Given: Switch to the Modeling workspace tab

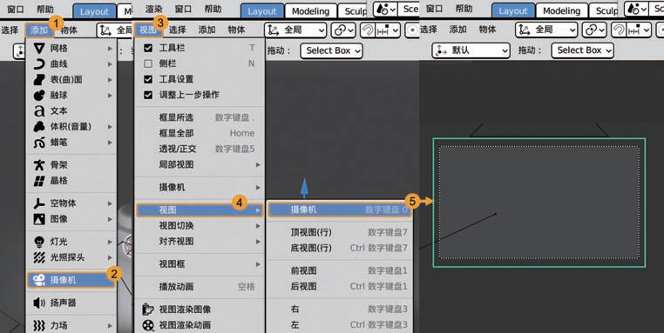Looking at the screenshot, I should (310, 11).
